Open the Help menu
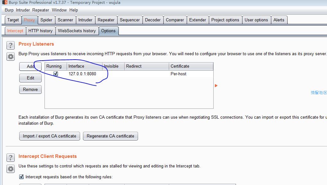 coord(74,10)
